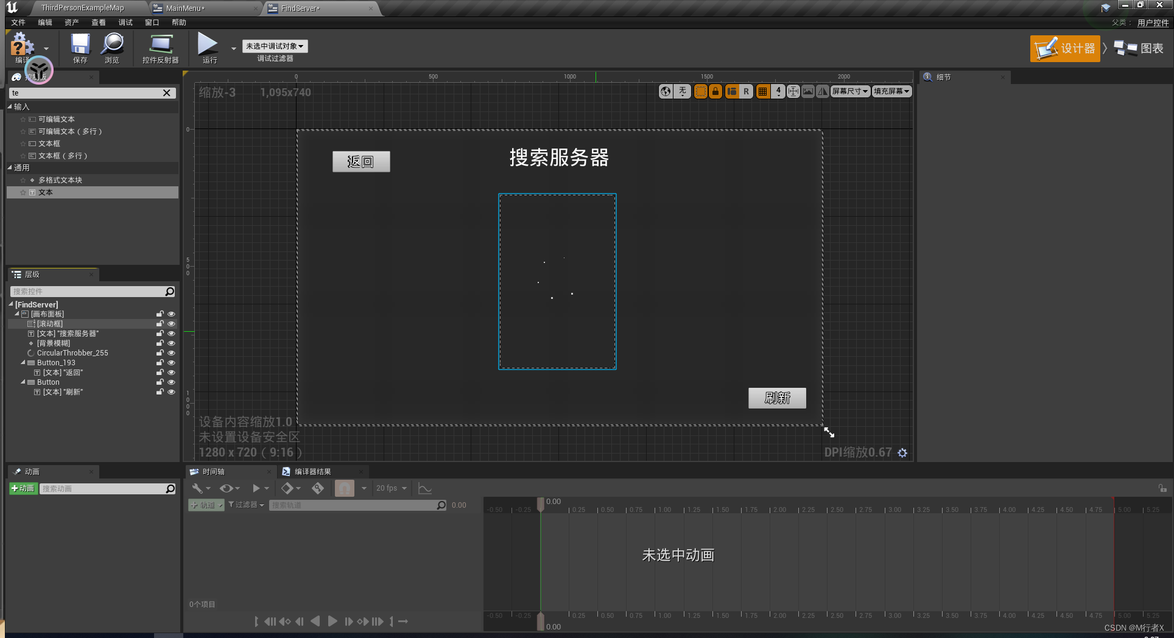Collapse the 输入 palette category
Screen dimensions: 1174x638
pos(10,107)
